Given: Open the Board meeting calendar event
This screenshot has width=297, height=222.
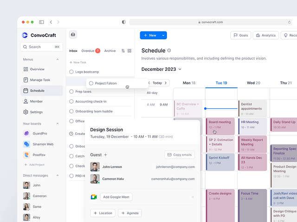Looking at the screenshot, I should tap(220, 126).
